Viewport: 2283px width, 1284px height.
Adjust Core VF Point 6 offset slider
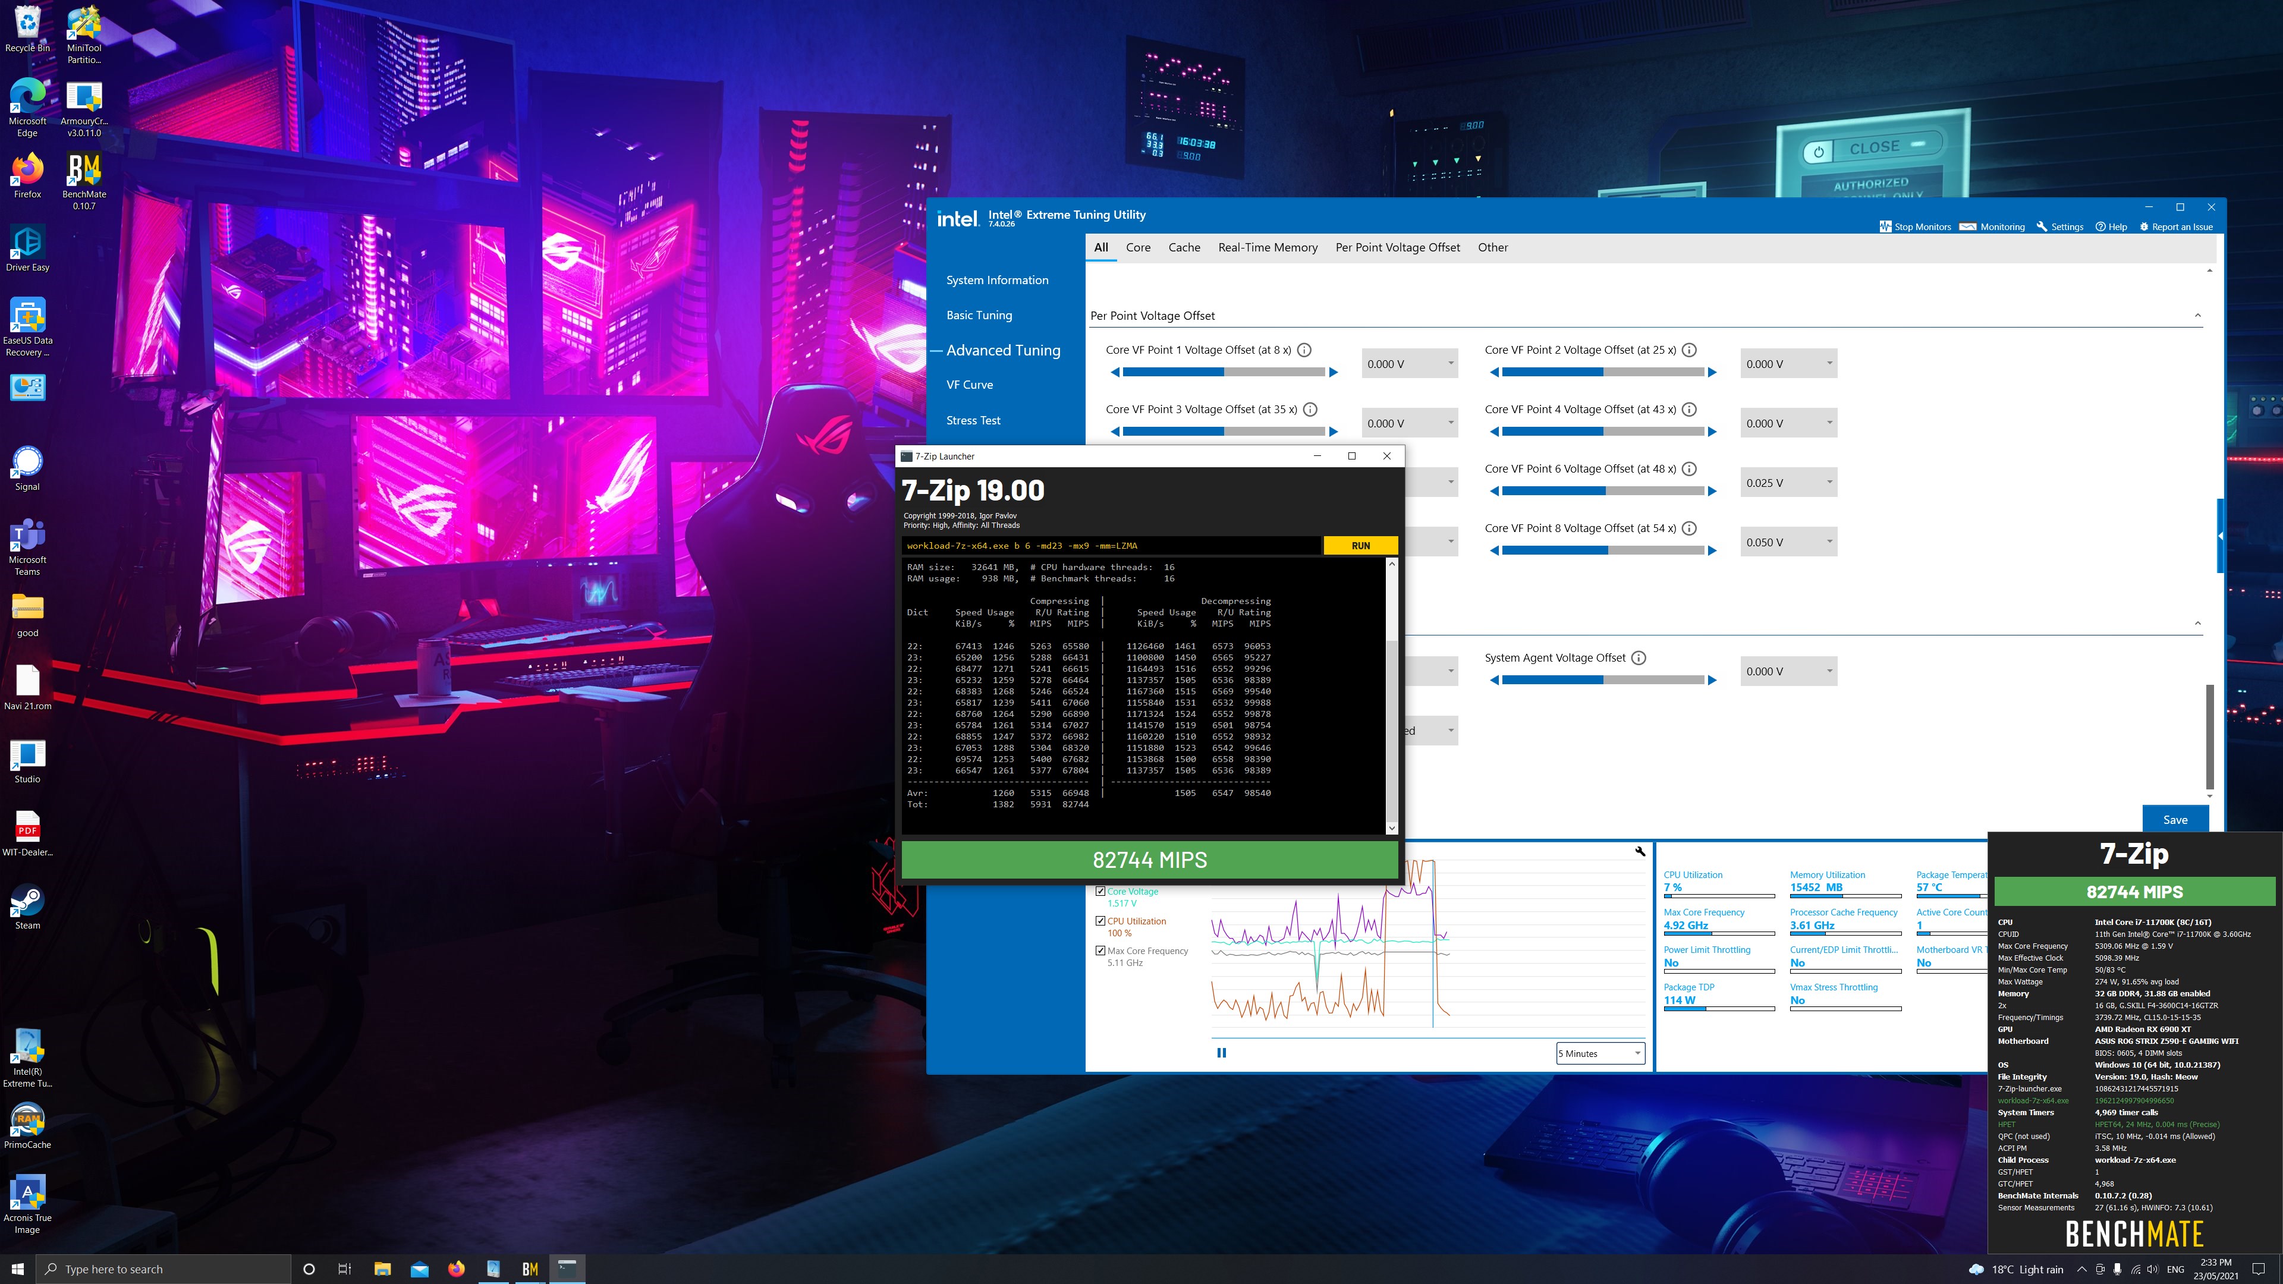click(1603, 491)
